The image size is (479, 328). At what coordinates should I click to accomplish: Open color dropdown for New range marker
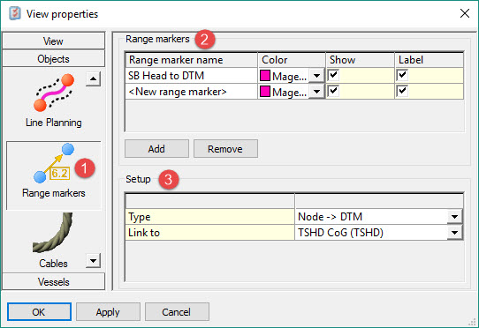(x=316, y=91)
